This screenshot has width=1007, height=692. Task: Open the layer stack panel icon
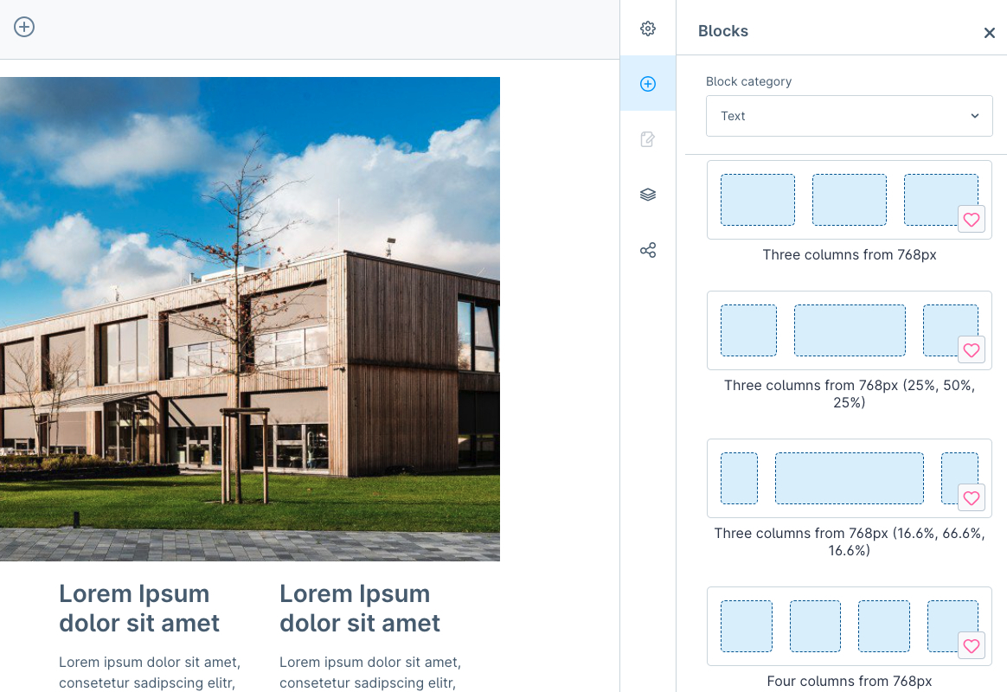(647, 194)
